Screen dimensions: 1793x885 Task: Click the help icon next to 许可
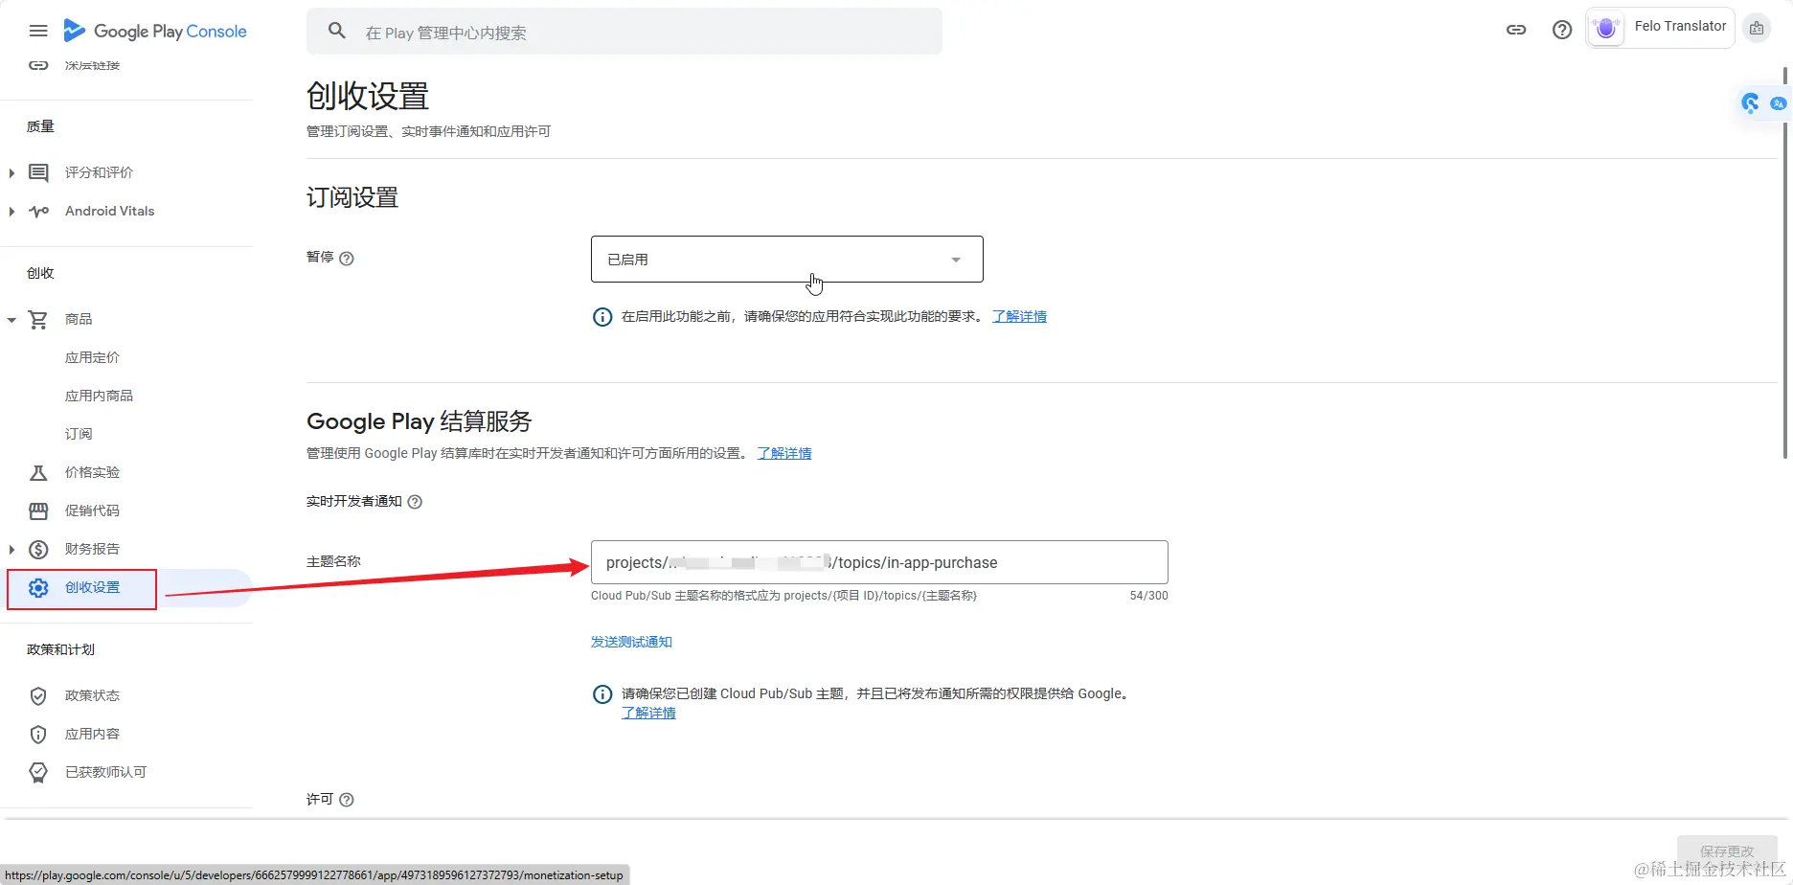347,800
